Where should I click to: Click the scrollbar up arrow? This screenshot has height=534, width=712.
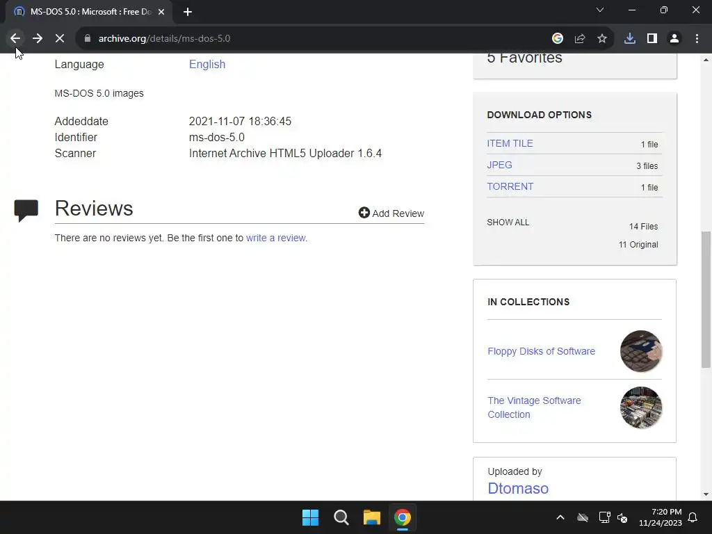706,60
